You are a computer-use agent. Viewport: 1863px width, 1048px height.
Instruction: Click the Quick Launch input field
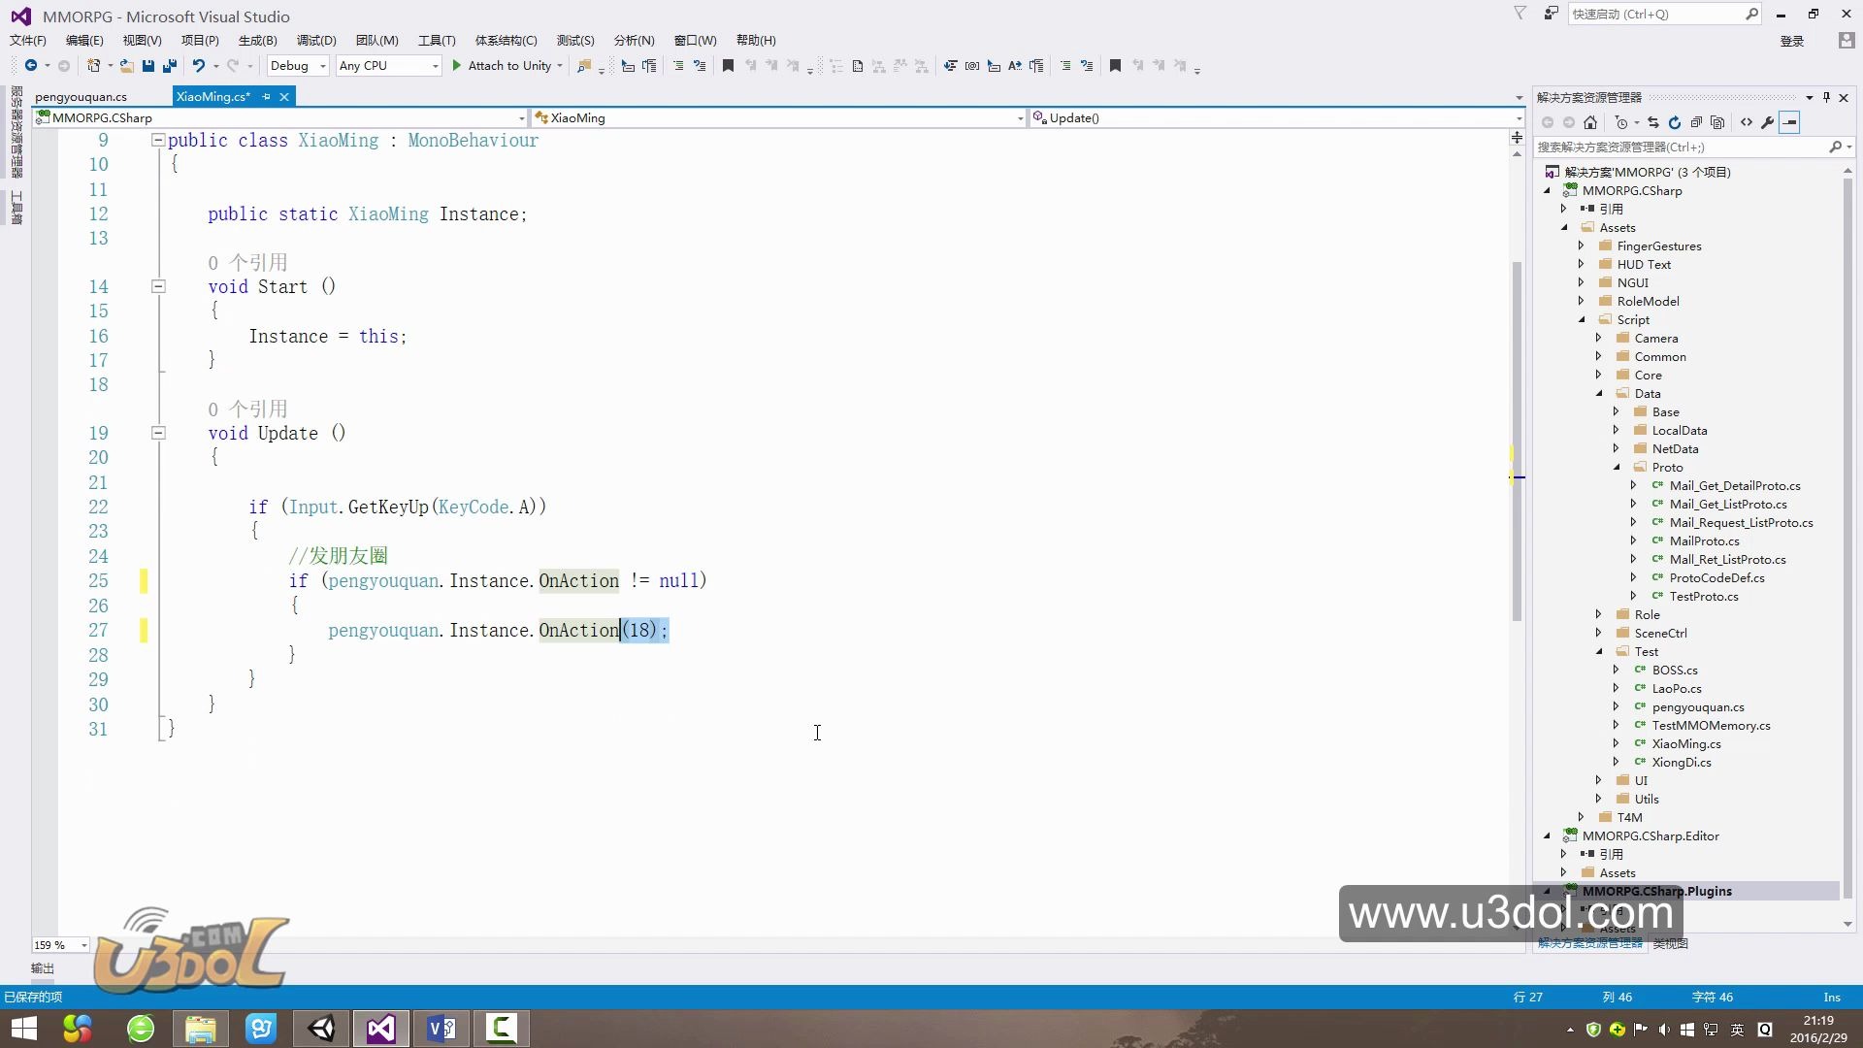click(1655, 14)
